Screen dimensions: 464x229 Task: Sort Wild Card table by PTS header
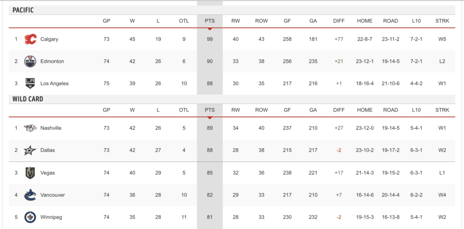(210, 110)
